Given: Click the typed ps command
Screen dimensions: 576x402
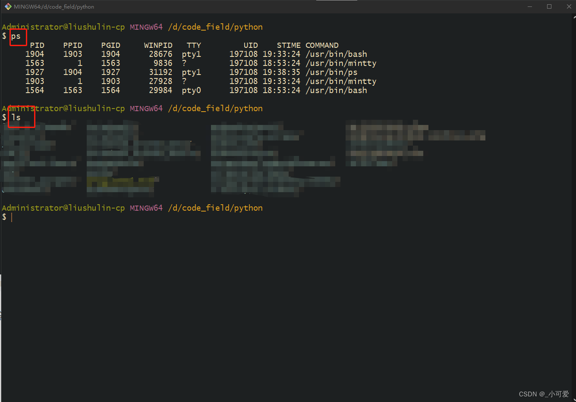Looking at the screenshot, I should (16, 36).
